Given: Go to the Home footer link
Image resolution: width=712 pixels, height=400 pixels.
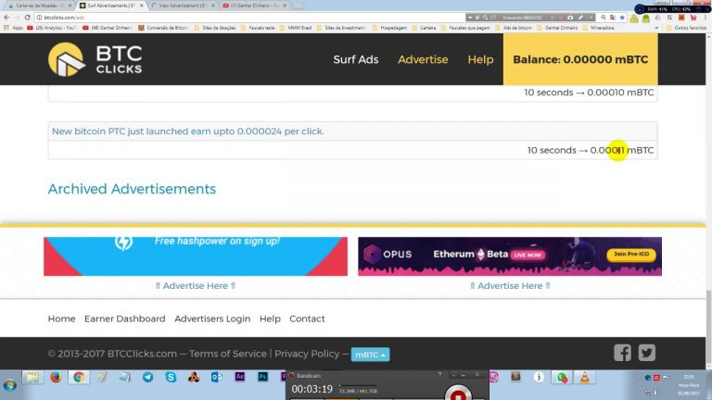Looking at the screenshot, I should tap(62, 319).
